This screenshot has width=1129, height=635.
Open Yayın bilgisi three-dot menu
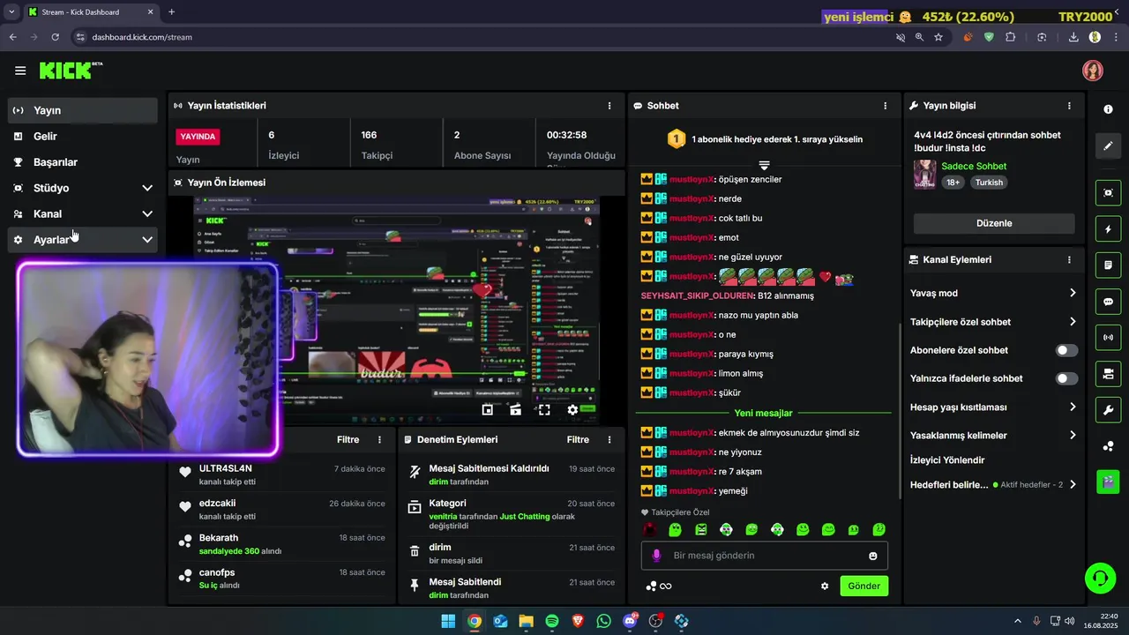pos(1069,106)
